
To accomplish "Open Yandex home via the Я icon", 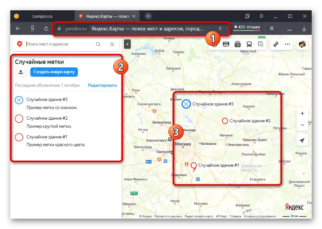I will pyautogui.click(x=32, y=29).
